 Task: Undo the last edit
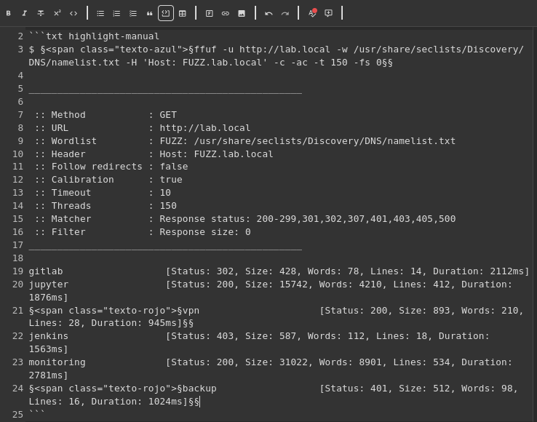coord(268,13)
